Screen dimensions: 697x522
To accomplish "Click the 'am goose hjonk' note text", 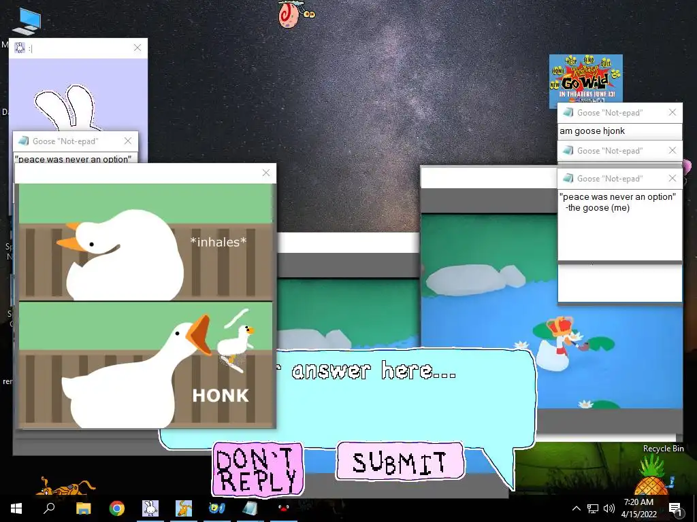I will pos(592,131).
